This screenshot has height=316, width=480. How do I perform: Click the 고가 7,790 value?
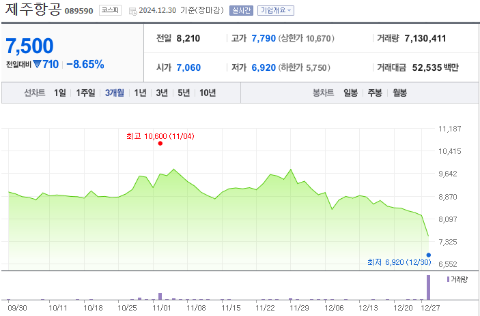point(264,38)
